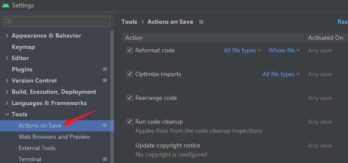Screen dimensions: 348x163
Task: Open Optimize imports All file types dropdown
Action: pos(281,74)
